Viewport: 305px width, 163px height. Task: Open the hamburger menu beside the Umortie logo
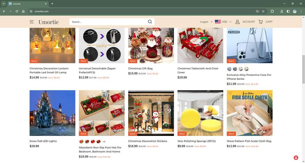[x=32, y=22]
